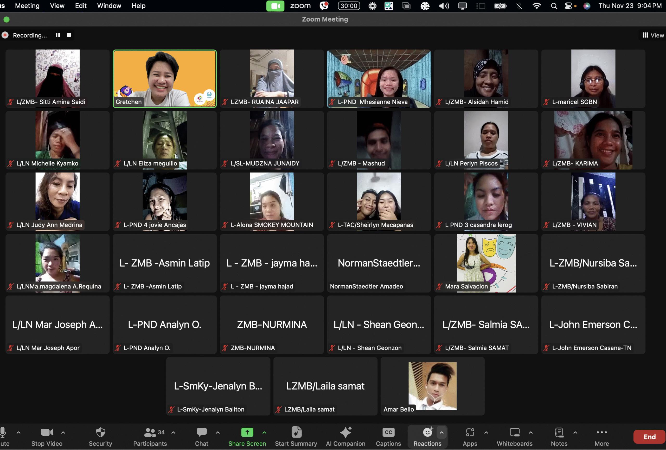Viewport: 666px width, 450px height.
Task: Expand Share Screen options chevron
Action: (264, 433)
